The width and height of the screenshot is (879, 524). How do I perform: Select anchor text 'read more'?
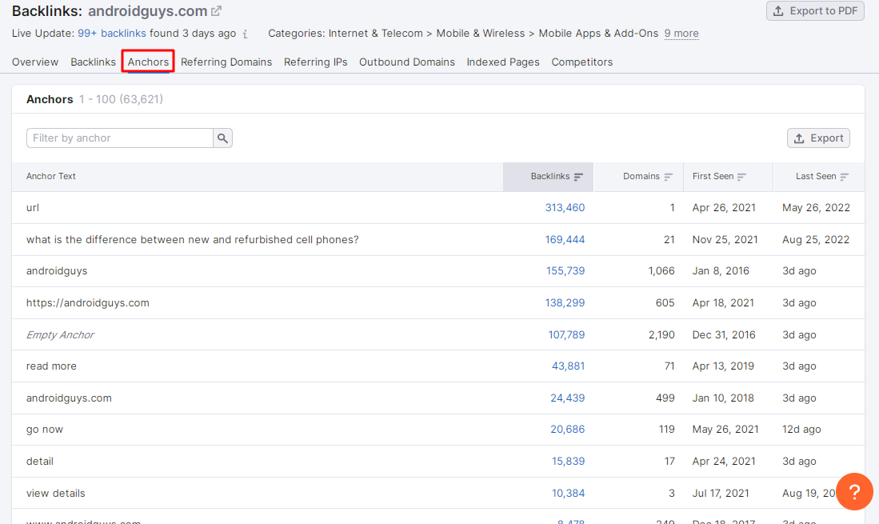point(51,366)
